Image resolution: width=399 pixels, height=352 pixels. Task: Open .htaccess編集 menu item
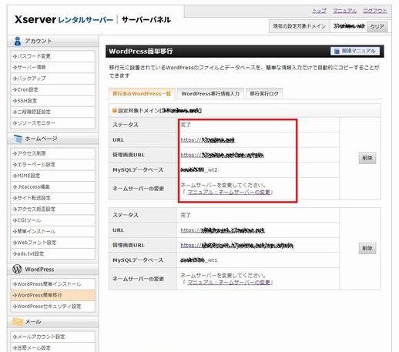(53, 186)
